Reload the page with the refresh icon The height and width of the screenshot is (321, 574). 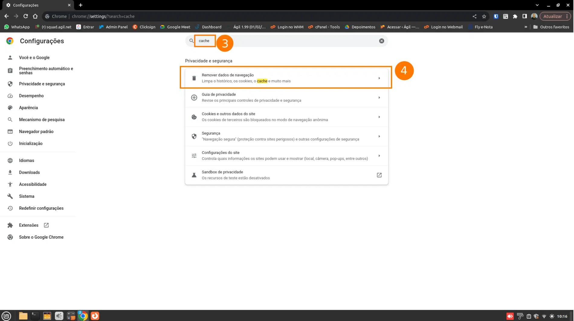pos(26,16)
